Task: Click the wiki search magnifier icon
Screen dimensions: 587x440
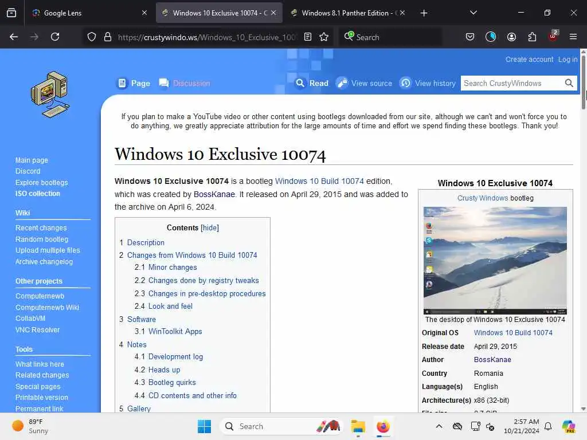Action: 569,83
